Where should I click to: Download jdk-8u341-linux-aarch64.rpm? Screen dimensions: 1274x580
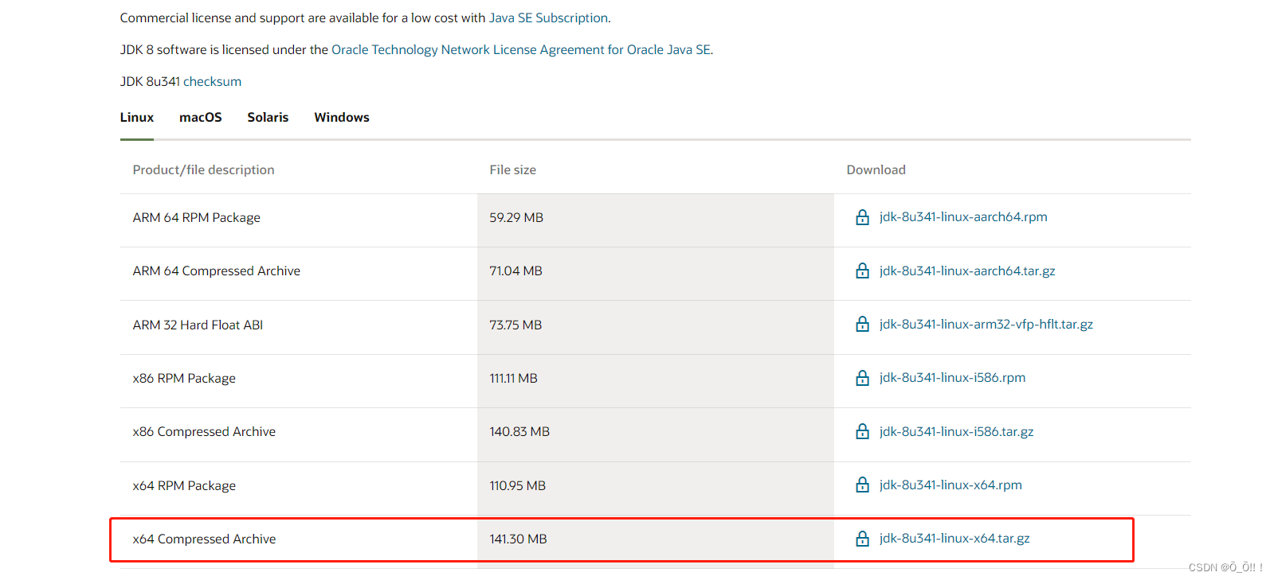pyautogui.click(x=963, y=216)
